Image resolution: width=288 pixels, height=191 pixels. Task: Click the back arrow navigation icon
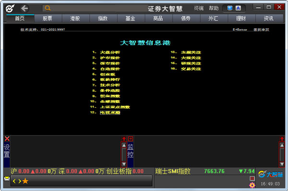click(x=24, y=9)
